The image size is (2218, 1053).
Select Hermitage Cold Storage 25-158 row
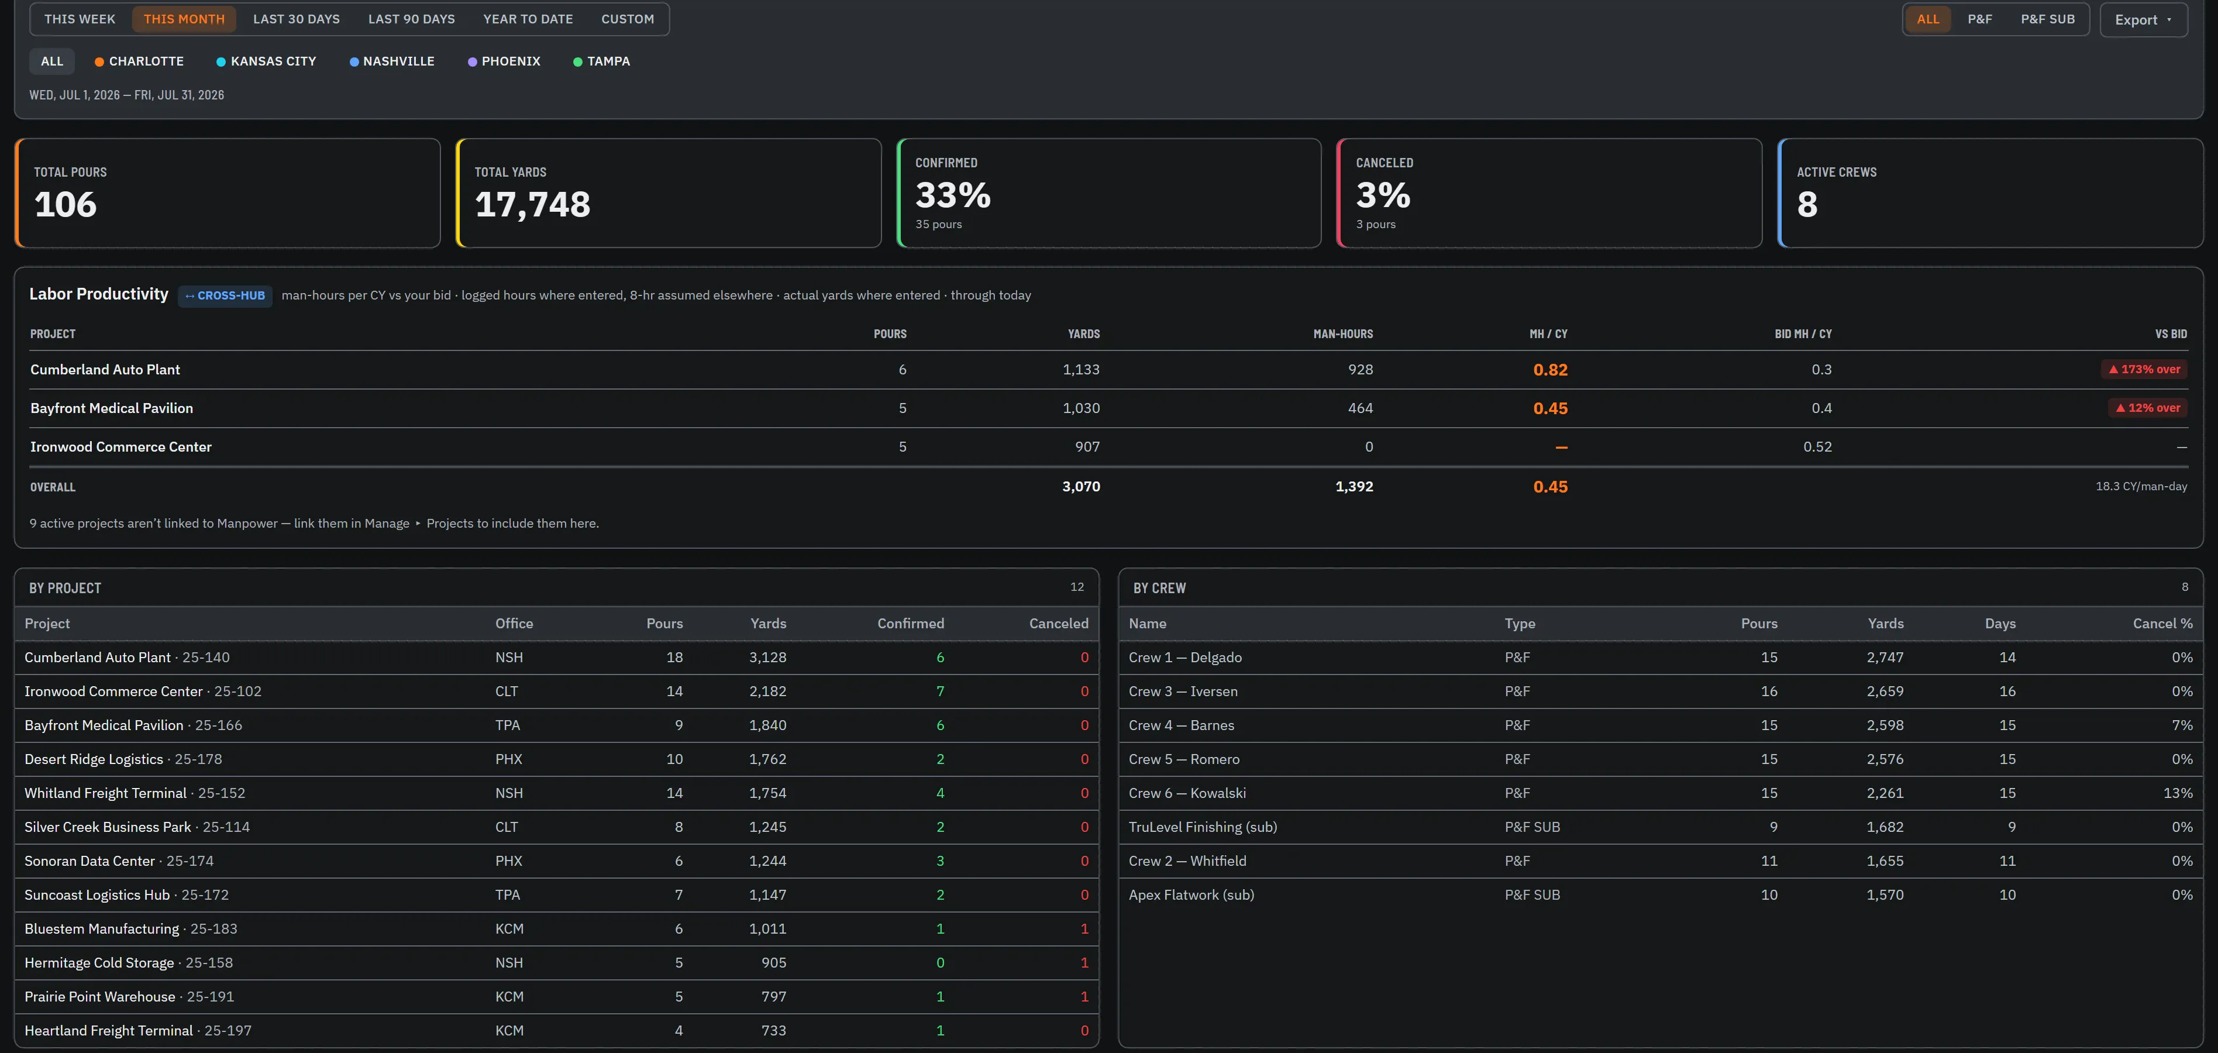556,962
